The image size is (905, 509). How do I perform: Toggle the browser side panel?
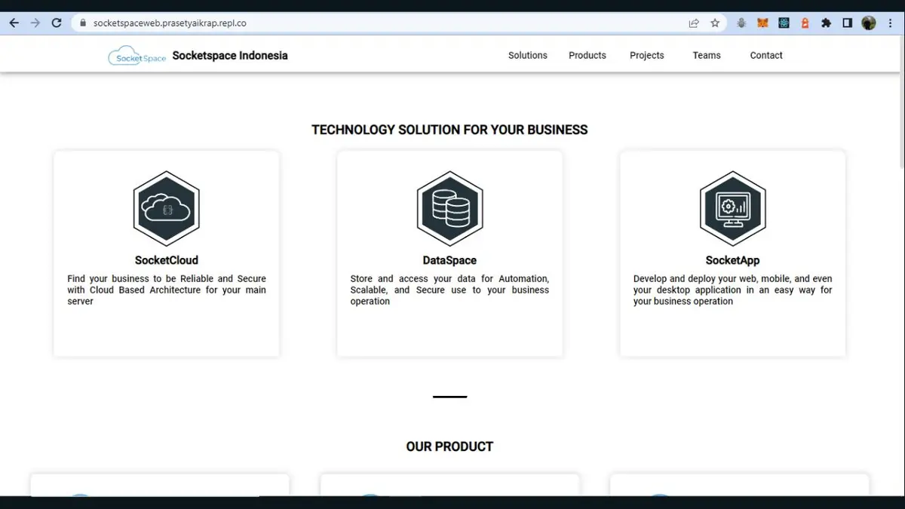[847, 23]
